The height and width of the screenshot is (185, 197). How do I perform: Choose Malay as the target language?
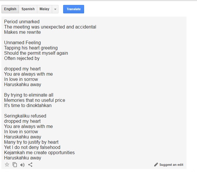coord(45,9)
